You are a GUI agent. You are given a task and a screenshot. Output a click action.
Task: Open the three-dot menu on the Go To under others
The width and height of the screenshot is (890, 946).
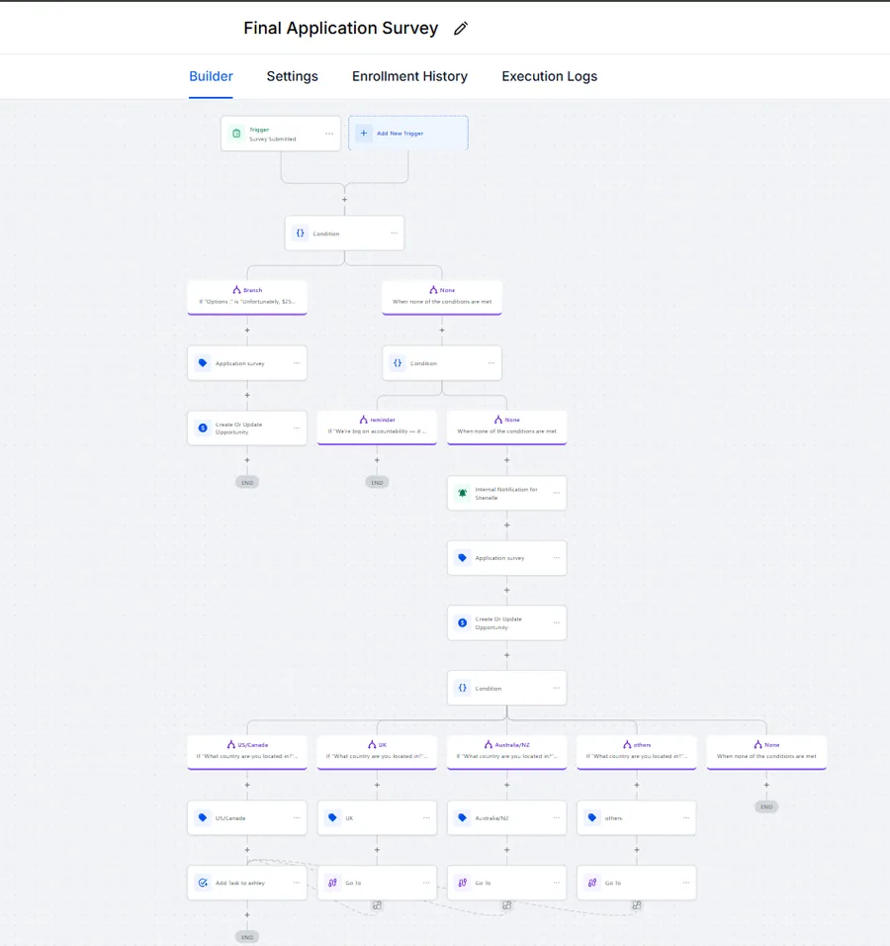[686, 883]
